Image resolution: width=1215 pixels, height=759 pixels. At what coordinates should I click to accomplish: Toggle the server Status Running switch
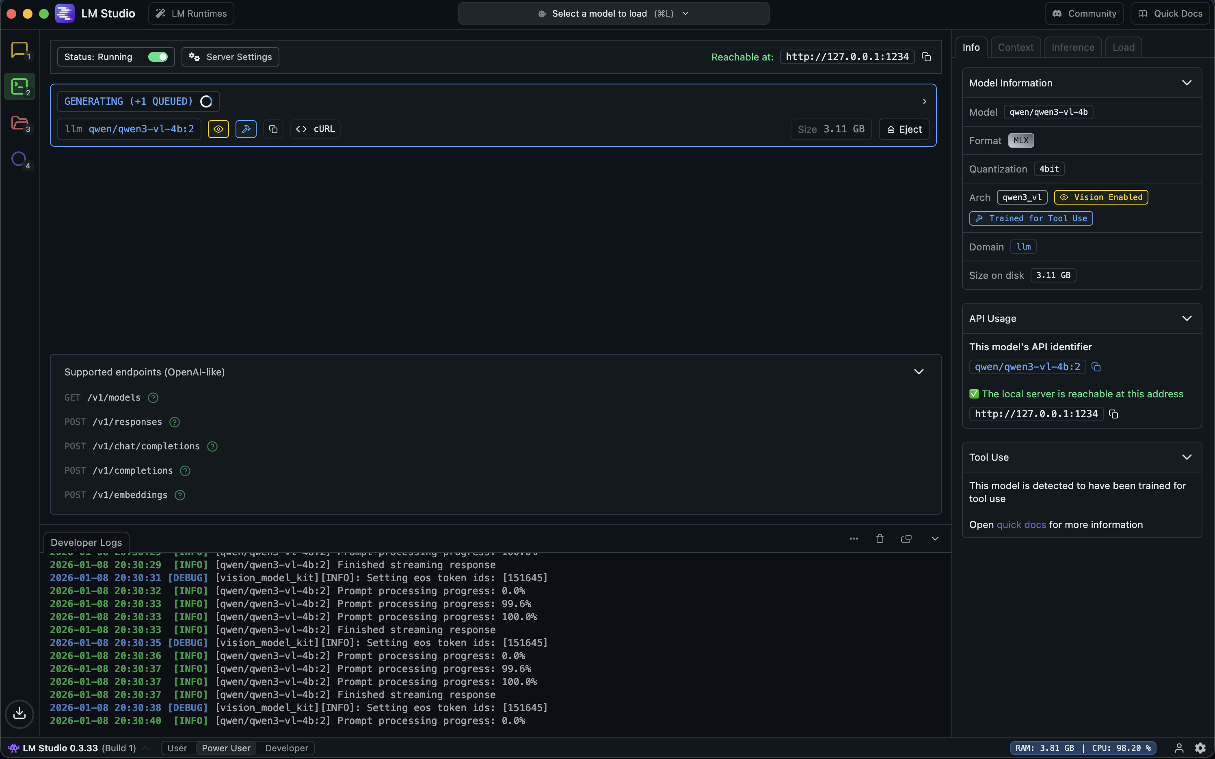[158, 57]
